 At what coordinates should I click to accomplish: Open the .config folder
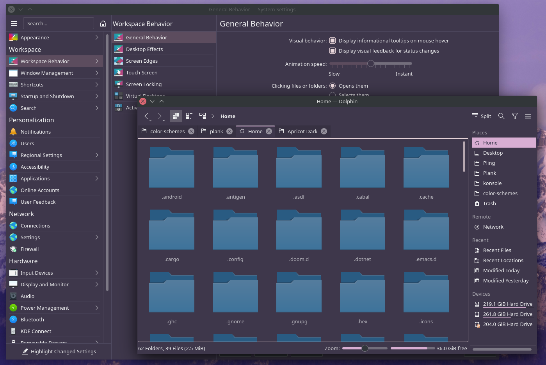point(235,236)
